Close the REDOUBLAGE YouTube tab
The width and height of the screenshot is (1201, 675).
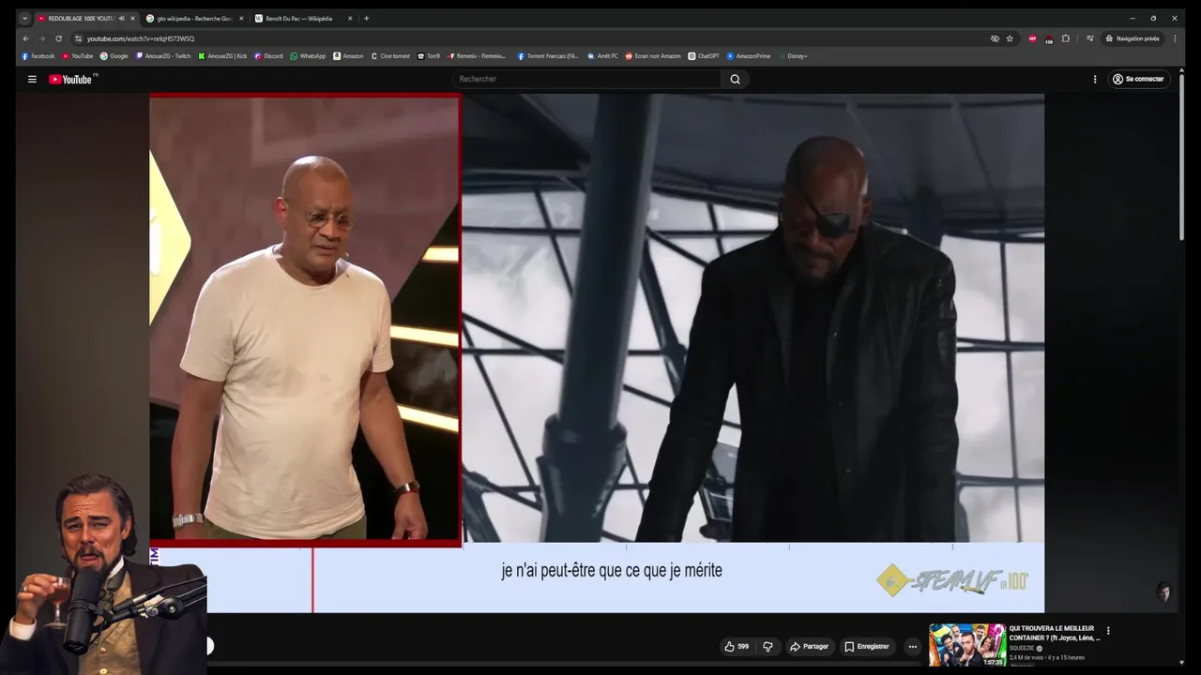click(x=132, y=19)
